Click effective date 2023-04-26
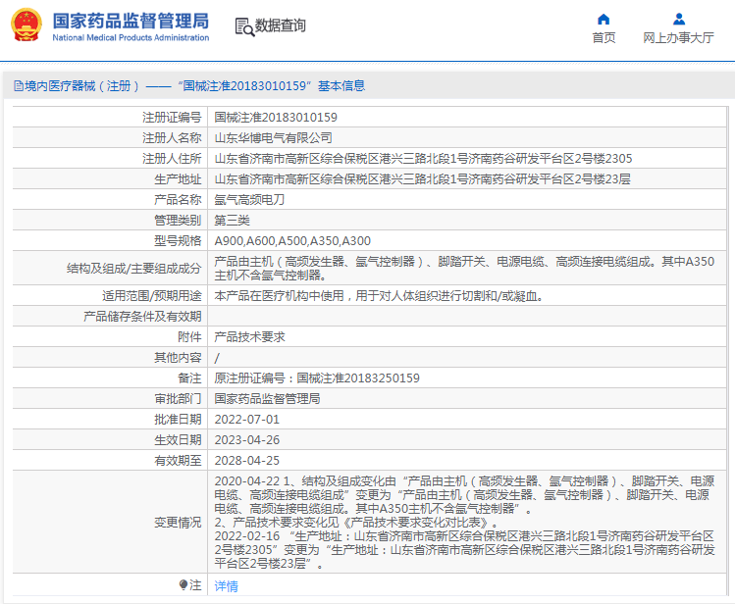This screenshot has width=735, height=604. click(247, 440)
